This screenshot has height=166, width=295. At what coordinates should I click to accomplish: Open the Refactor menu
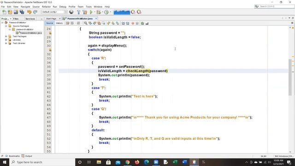click(46, 6)
